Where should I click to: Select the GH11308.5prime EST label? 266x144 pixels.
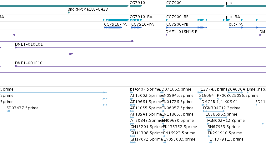[x=146, y=133]
